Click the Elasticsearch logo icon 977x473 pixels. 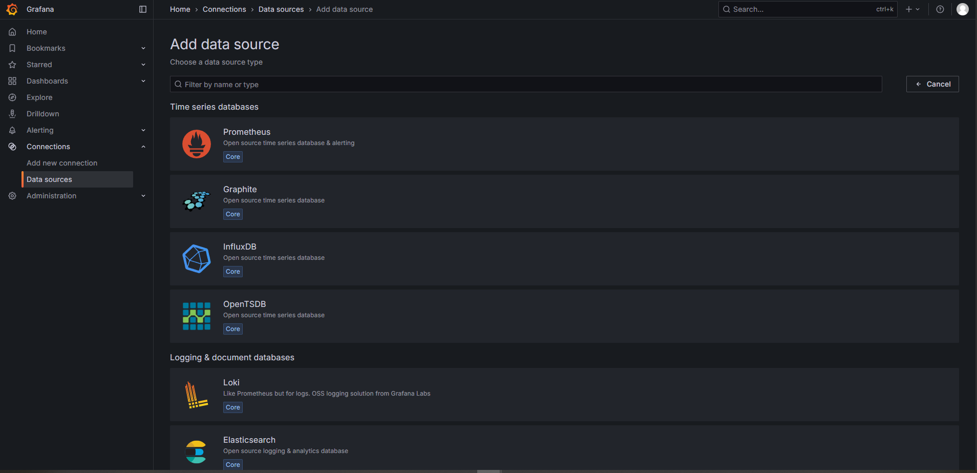197,452
